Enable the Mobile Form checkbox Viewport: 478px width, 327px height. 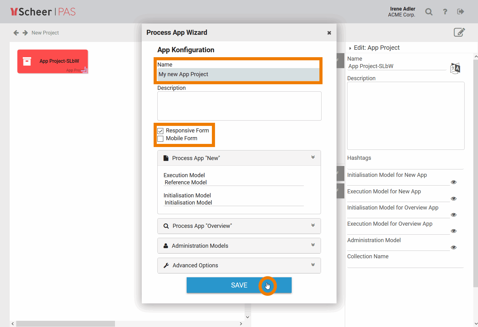coord(160,139)
